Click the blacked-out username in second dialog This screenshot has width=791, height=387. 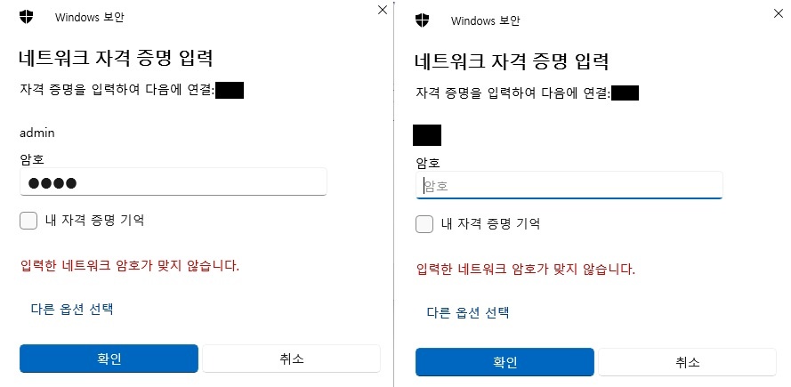(427, 135)
